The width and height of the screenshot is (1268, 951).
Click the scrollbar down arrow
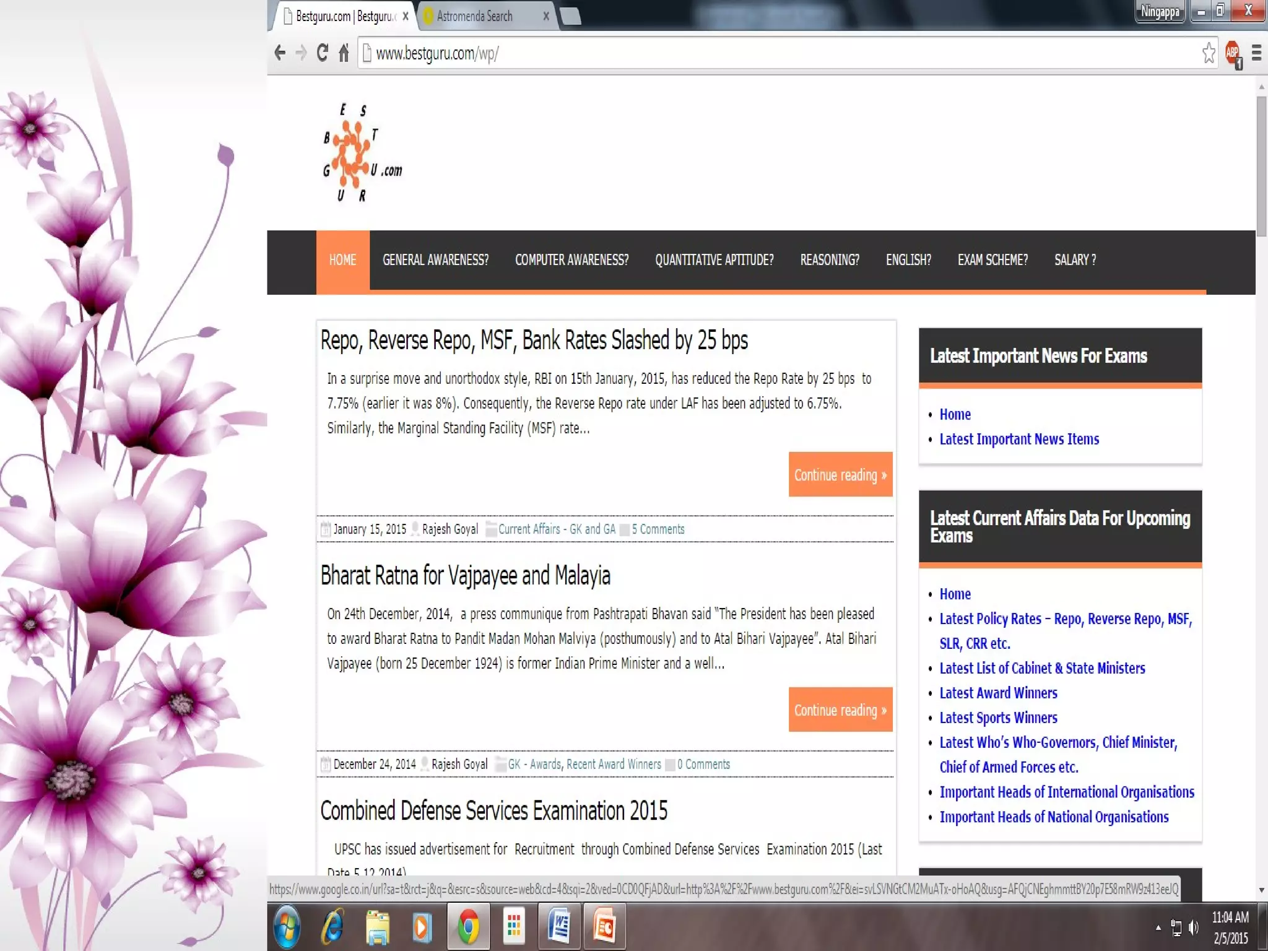point(1261,890)
